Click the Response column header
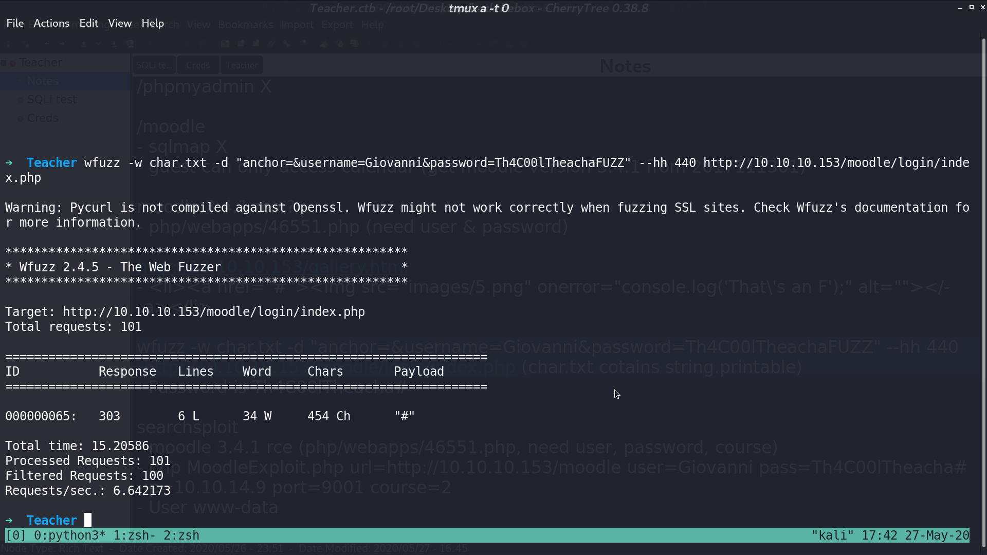 pyautogui.click(x=127, y=372)
